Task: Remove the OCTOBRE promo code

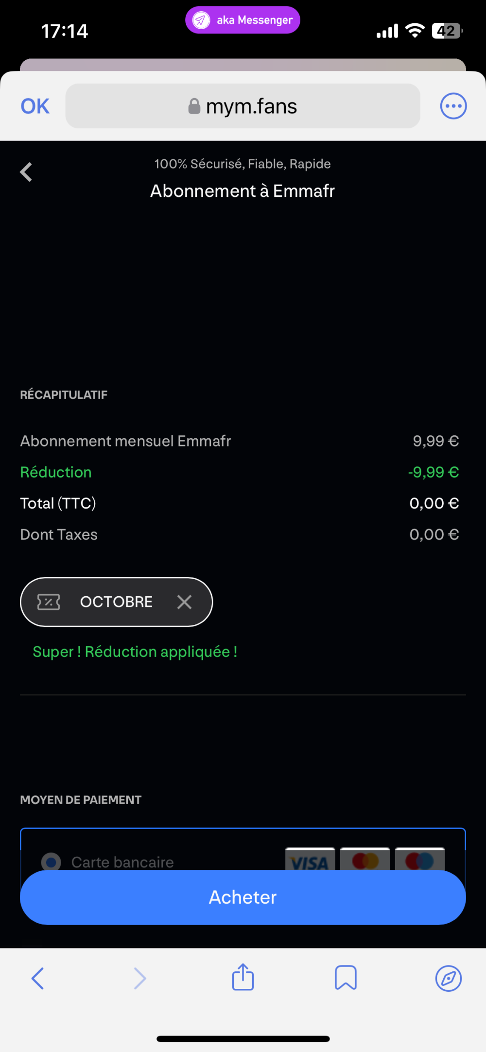Action: click(184, 602)
